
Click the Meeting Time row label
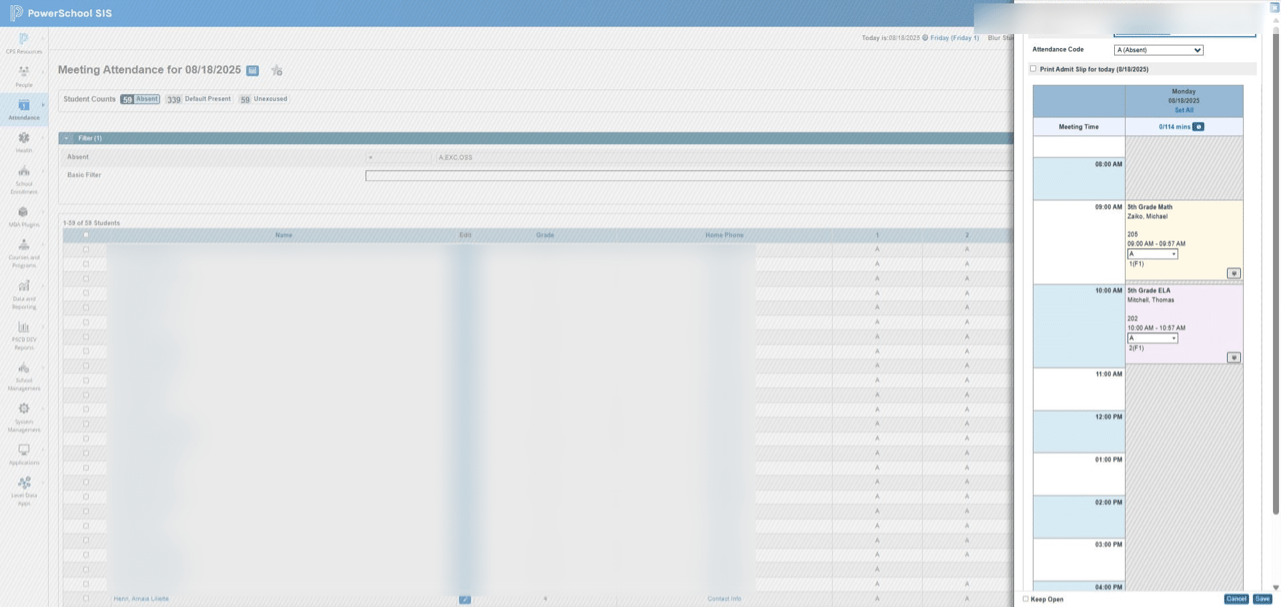[1078, 127]
